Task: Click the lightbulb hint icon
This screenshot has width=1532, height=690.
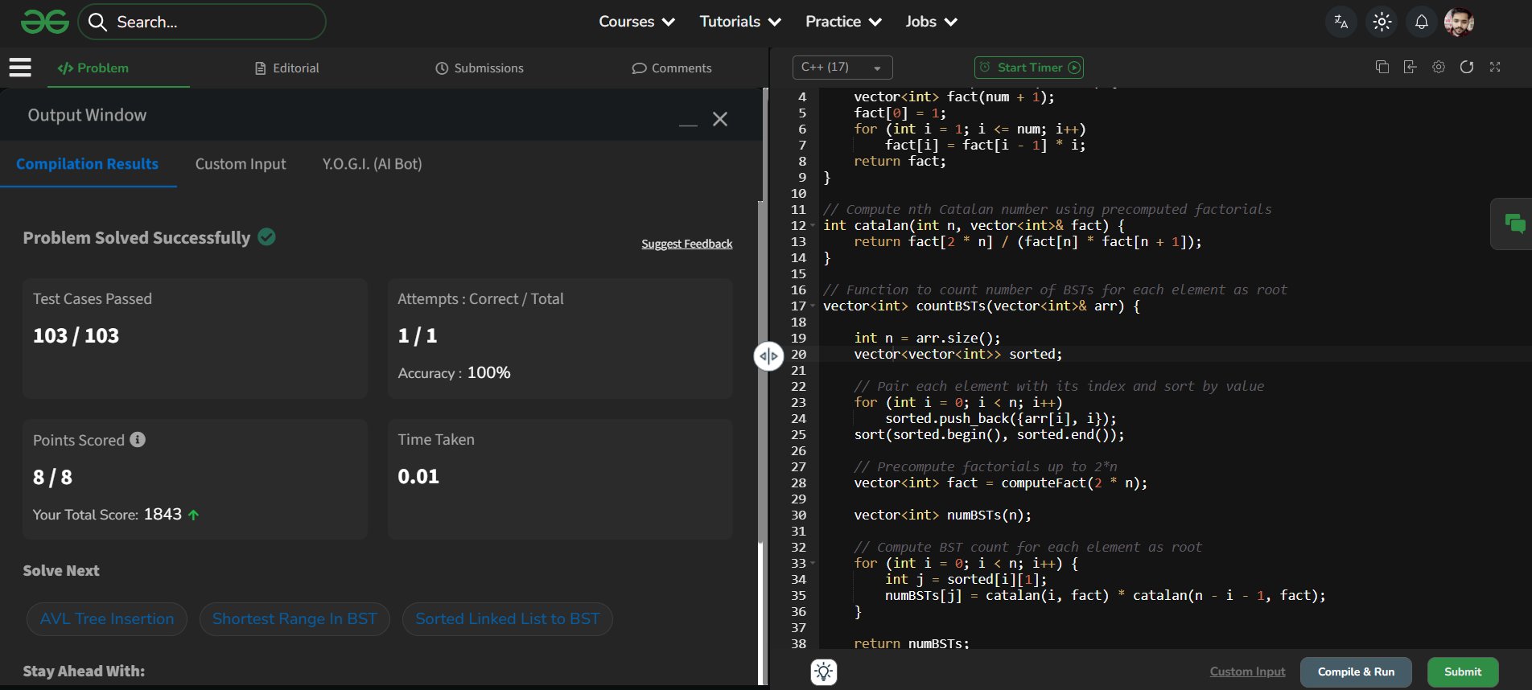Action: pyautogui.click(x=824, y=672)
